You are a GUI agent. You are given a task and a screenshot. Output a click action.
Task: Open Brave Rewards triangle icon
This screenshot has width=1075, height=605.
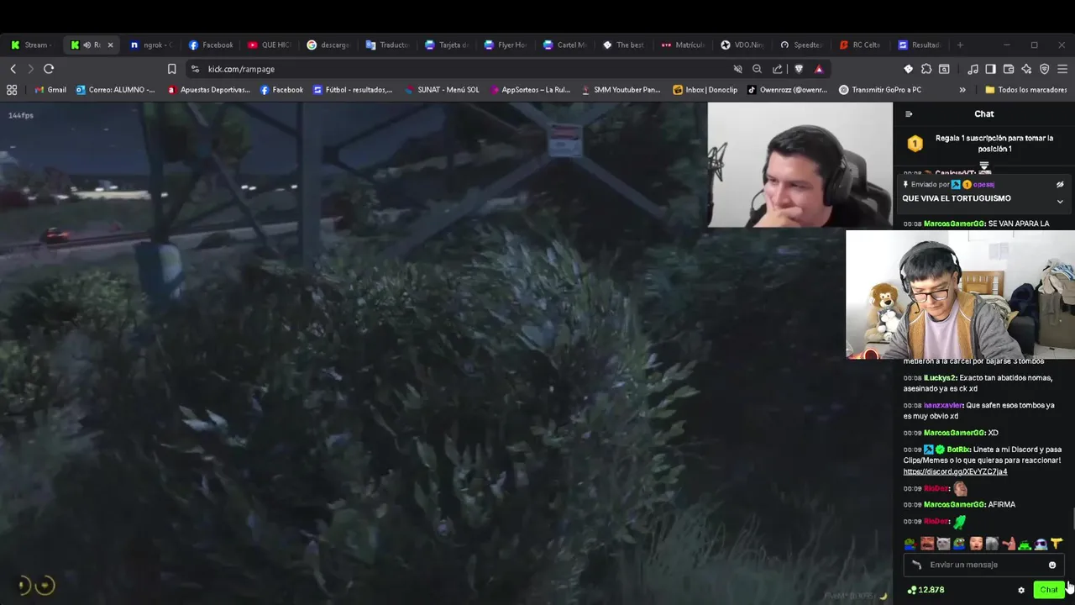[x=819, y=69]
